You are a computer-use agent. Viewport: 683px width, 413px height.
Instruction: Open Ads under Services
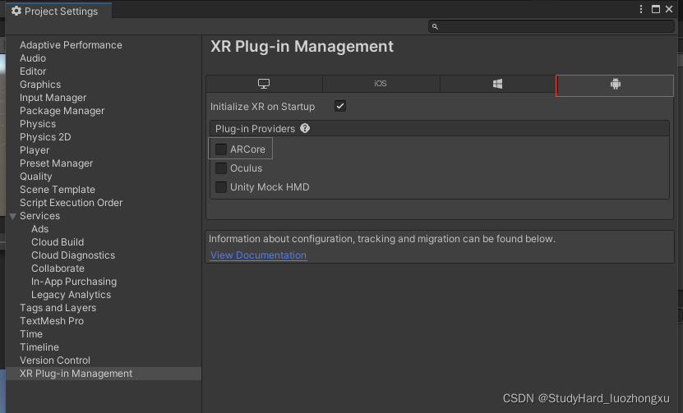tap(39, 229)
